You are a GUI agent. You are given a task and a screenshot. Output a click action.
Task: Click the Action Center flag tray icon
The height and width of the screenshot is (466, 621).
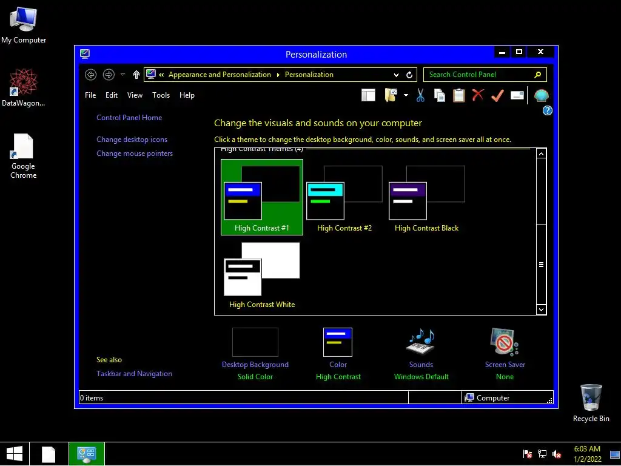[528, 454]
